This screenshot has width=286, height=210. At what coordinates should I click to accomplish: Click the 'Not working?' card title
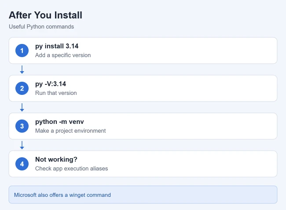(x=56, y=159)
